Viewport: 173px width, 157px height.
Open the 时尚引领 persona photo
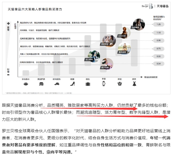pos(124,33)
